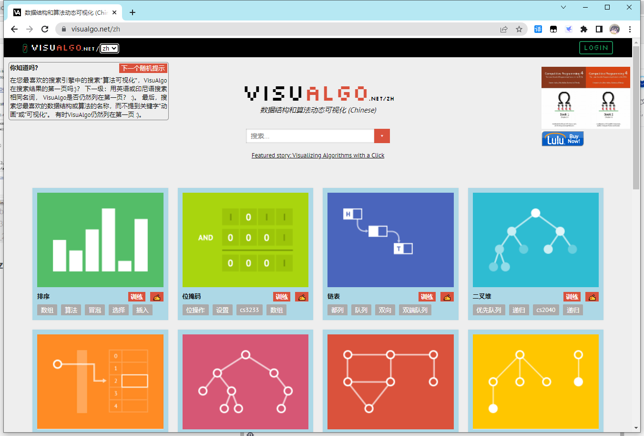
Task: Click 训练 button on 位掩码 card
Action: point(282,297)
